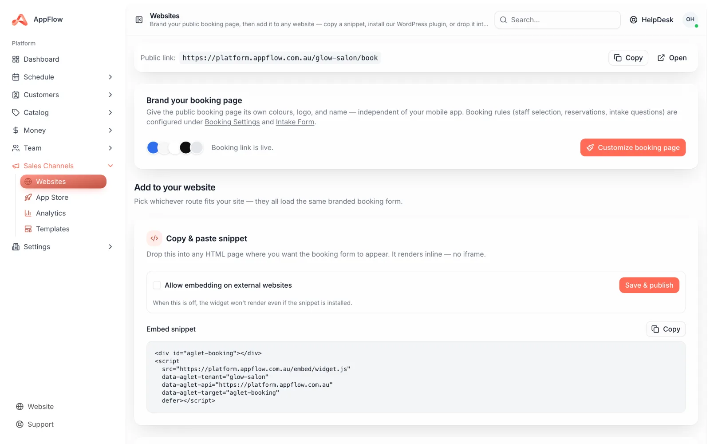Expand the Catalog menu chevron

110,112
